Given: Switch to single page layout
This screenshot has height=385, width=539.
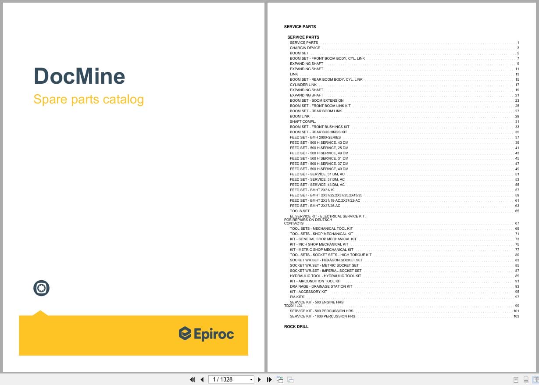Looking at the screenshot, I should point(516,380).
